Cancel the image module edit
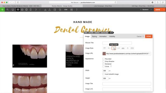This screenshot has width=166, height=93. pyautogui.click(x=140, y=36)
